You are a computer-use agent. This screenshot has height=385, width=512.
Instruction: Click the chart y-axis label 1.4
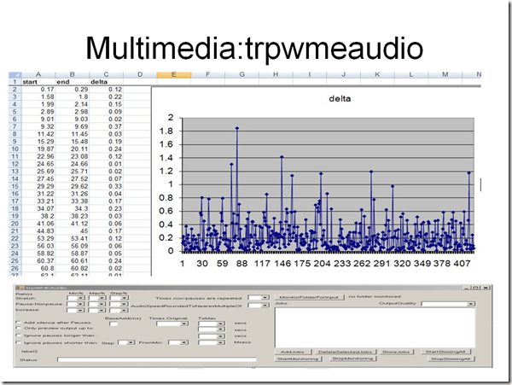pyautogui.click(x=166, y=158)
